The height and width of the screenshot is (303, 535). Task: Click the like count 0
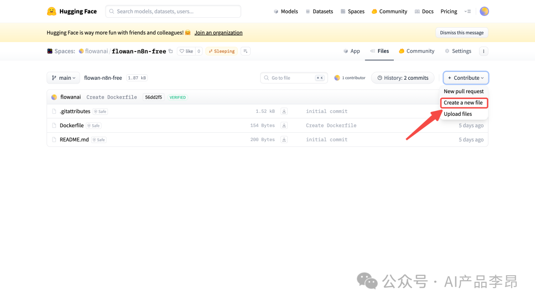click(x=199, y=51)
